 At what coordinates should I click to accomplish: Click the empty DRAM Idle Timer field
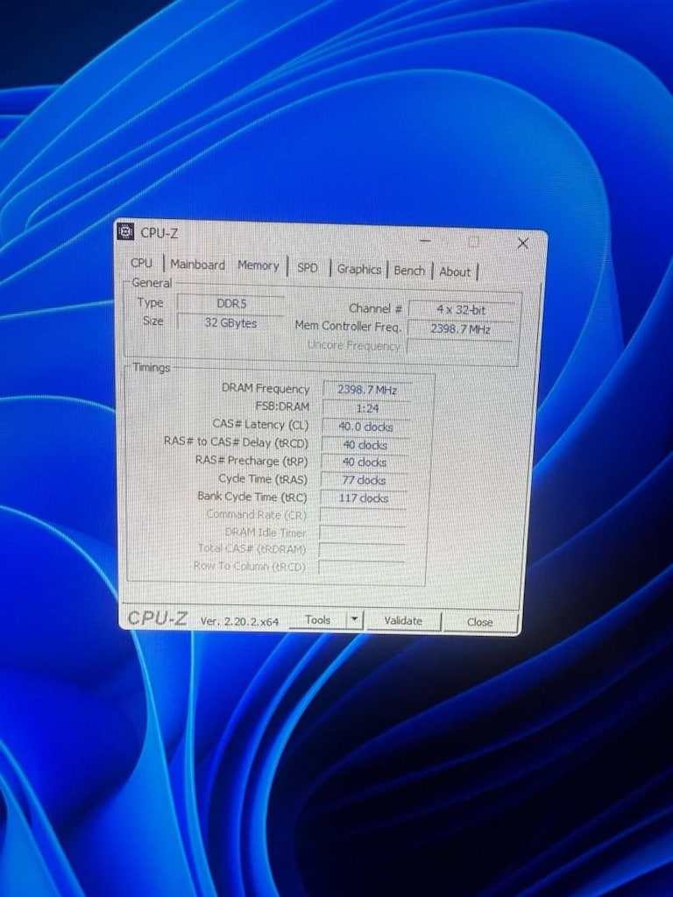(x=362, y=533)
